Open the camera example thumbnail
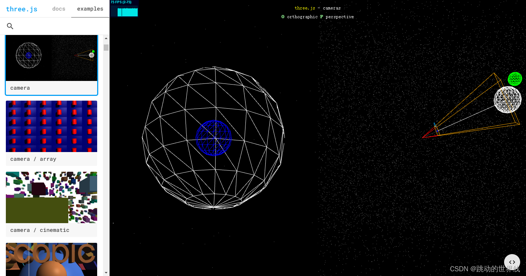The image size is (526, 276). coord(52,58)
